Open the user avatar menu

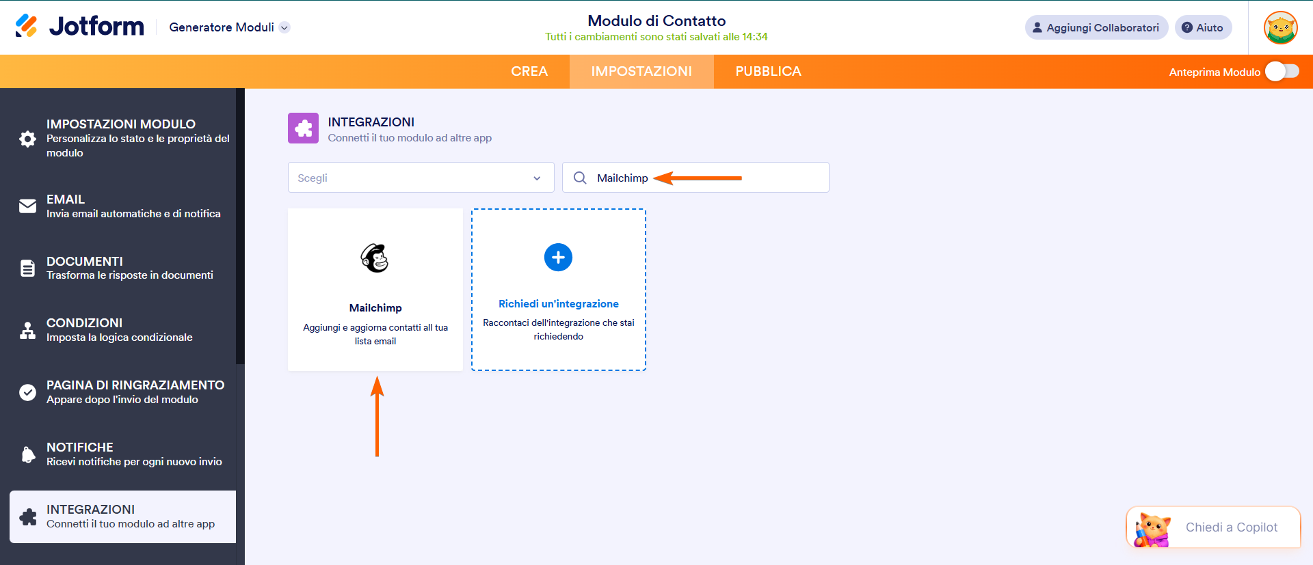pyautogui.click(x=1281, y=28)
